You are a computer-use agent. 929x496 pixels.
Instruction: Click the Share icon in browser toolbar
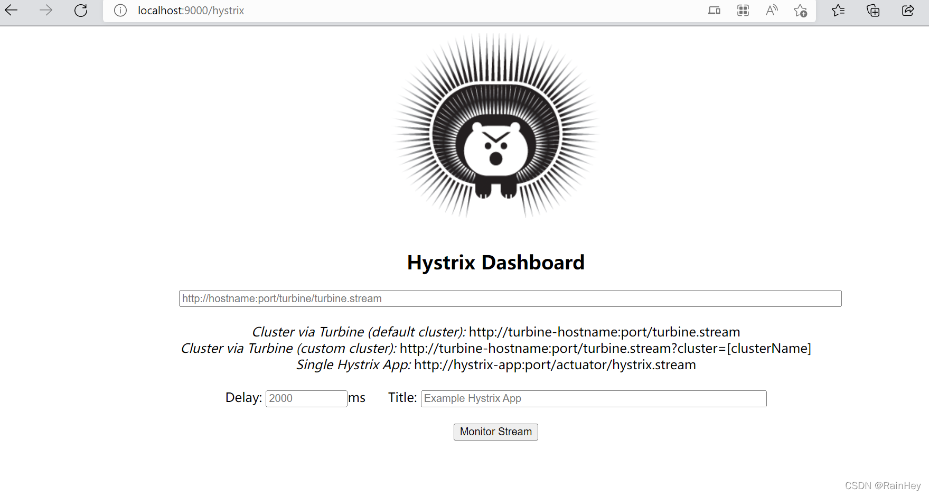pyautogui.click(x=908, y=10)
